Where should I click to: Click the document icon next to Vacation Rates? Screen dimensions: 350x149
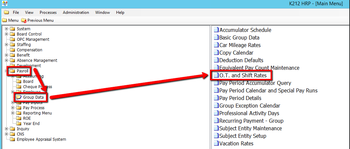click(216, 143)
